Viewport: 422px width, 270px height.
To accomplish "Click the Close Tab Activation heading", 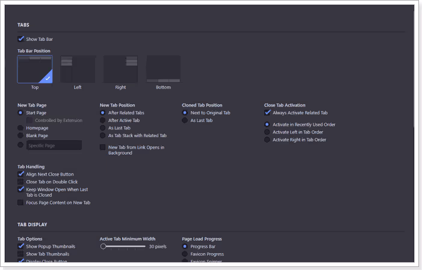I will click(285, 105).
